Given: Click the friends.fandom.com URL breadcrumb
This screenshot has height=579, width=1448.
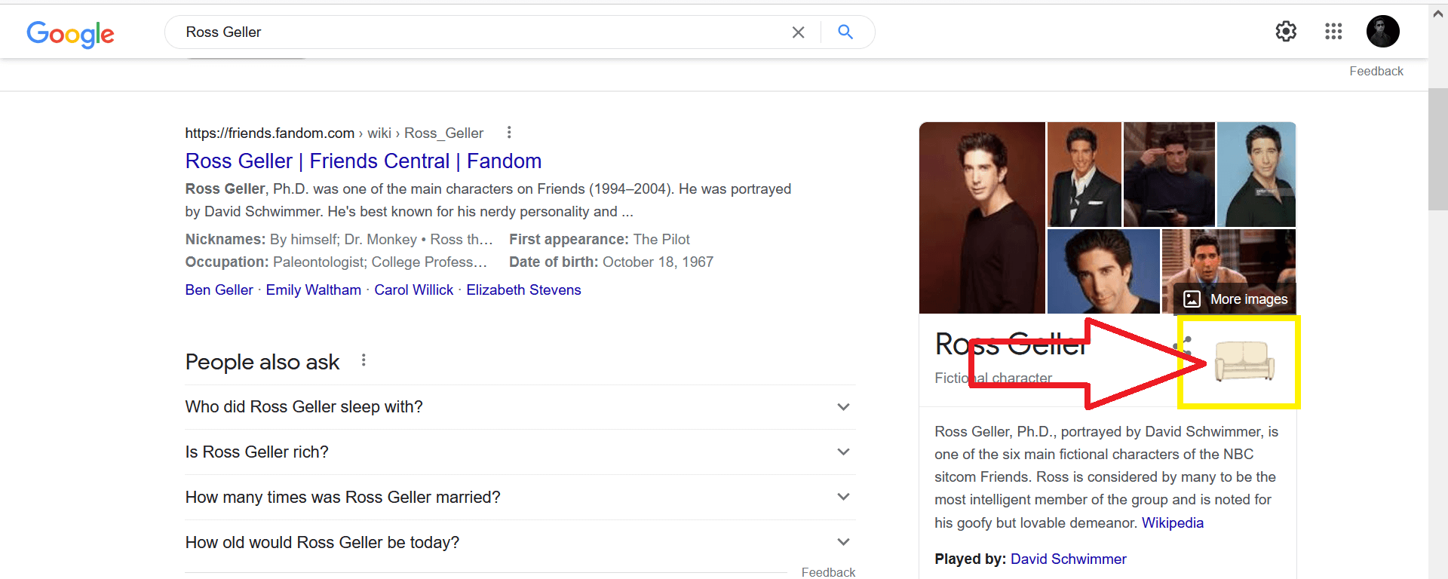Looking at the screenshot, I should coord(334,133).
